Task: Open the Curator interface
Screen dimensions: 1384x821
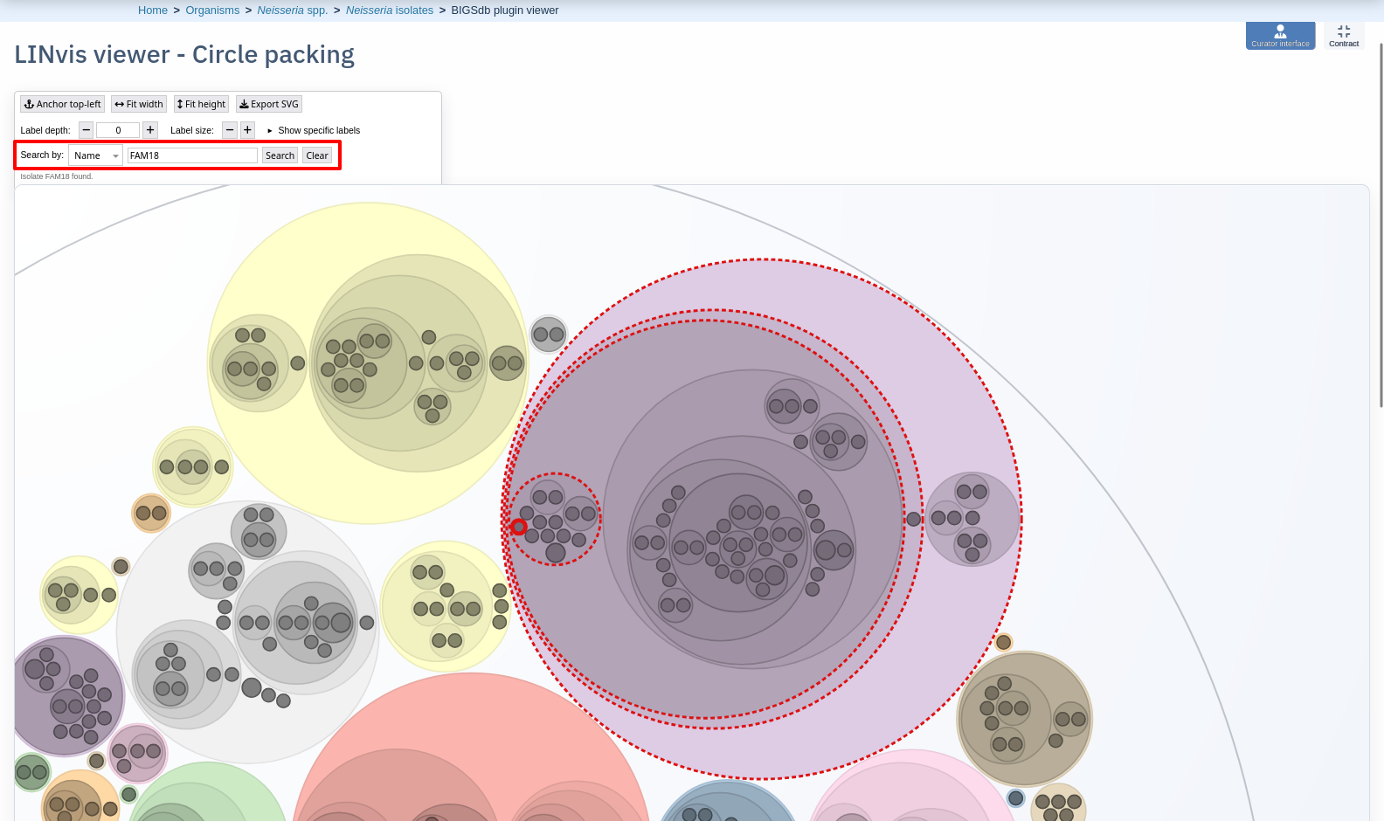Action: [x=1280, y=36]
